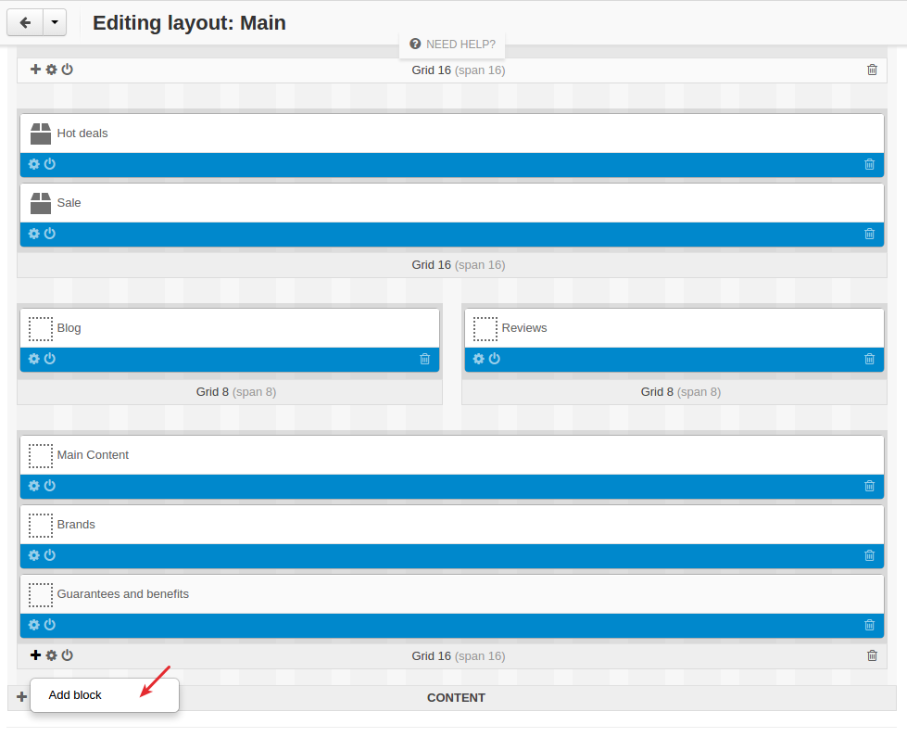Click plus icon on bottom Grid 16 row
Screen dimensions: 907x737
coord(35,655)
